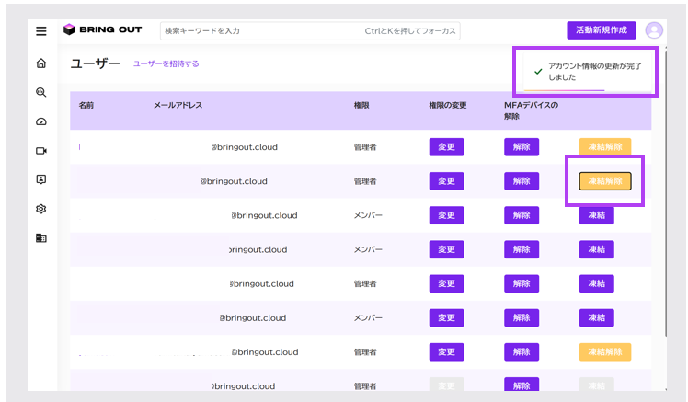Open the organization building sidebar icon
This screenshot has width=688, height=402.
pyautogui.click(x=41, y=238)
